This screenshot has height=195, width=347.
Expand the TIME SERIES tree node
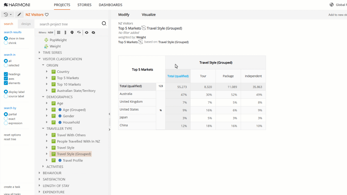coord(39,53)
